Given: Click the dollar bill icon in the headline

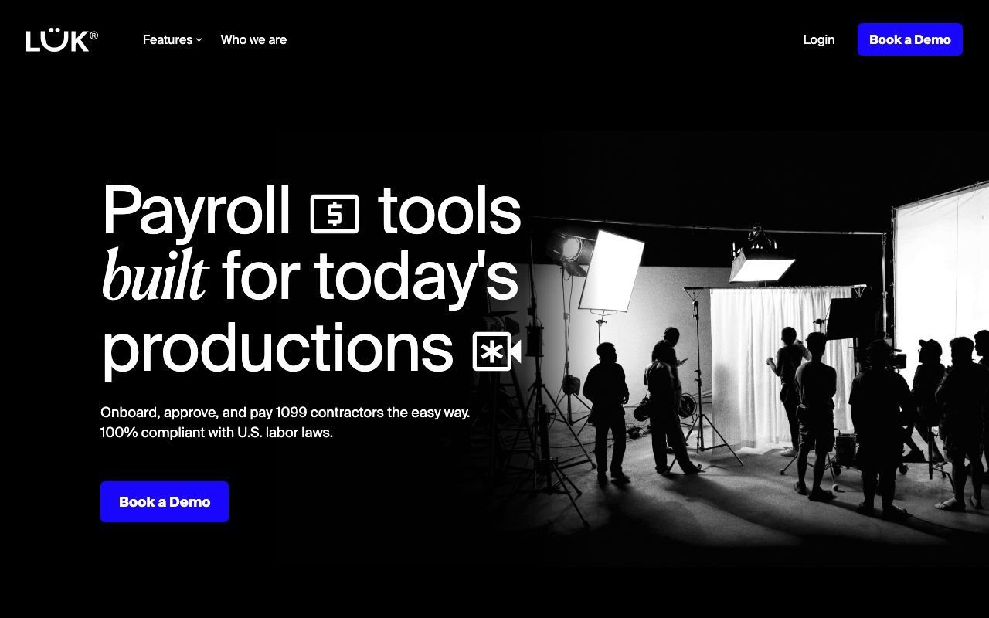Looking at the screenshot, I should [335, 214].
